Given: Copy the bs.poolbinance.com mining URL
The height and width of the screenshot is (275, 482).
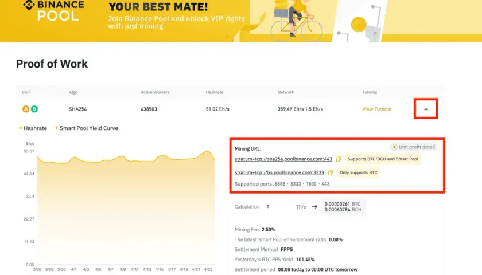Looking at the screenshot, I should click(331, 172).
